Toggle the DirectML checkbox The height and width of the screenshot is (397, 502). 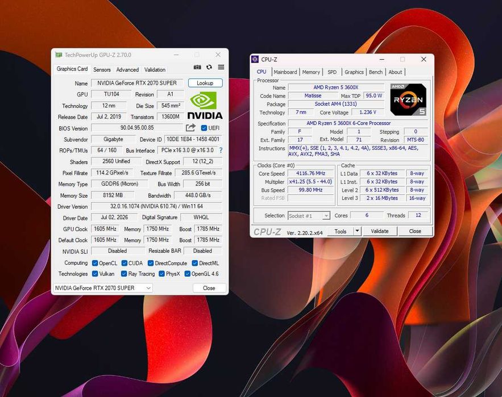pyautogui.click(x=194, y=263)
